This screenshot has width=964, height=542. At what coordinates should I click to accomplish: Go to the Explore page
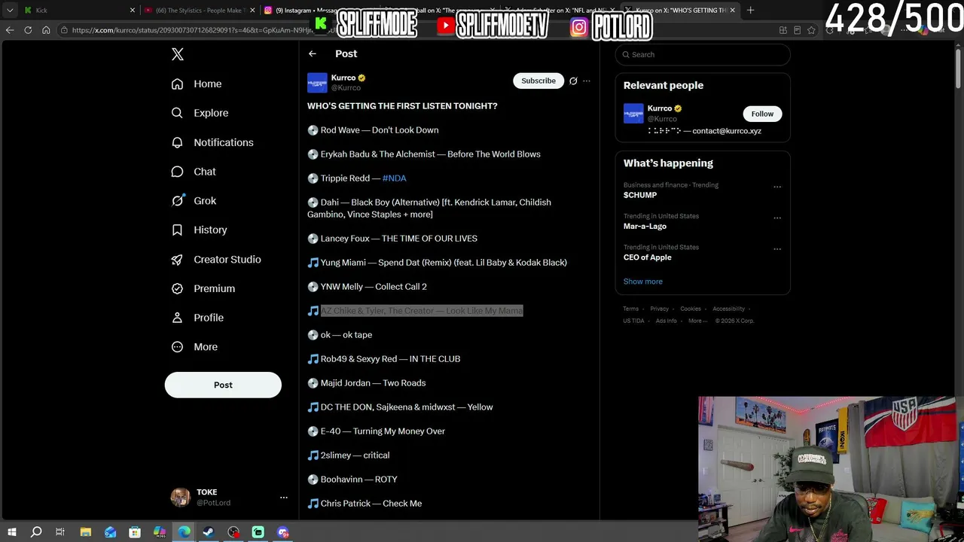(x=200, y=113)
